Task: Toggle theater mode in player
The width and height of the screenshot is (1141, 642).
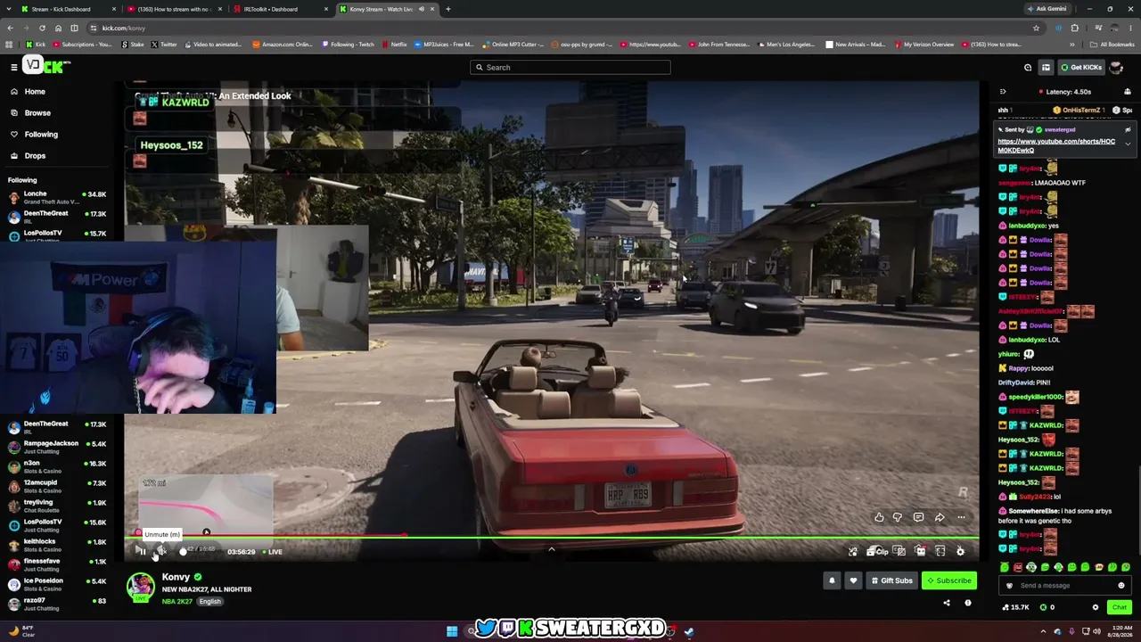Action: 920,551
